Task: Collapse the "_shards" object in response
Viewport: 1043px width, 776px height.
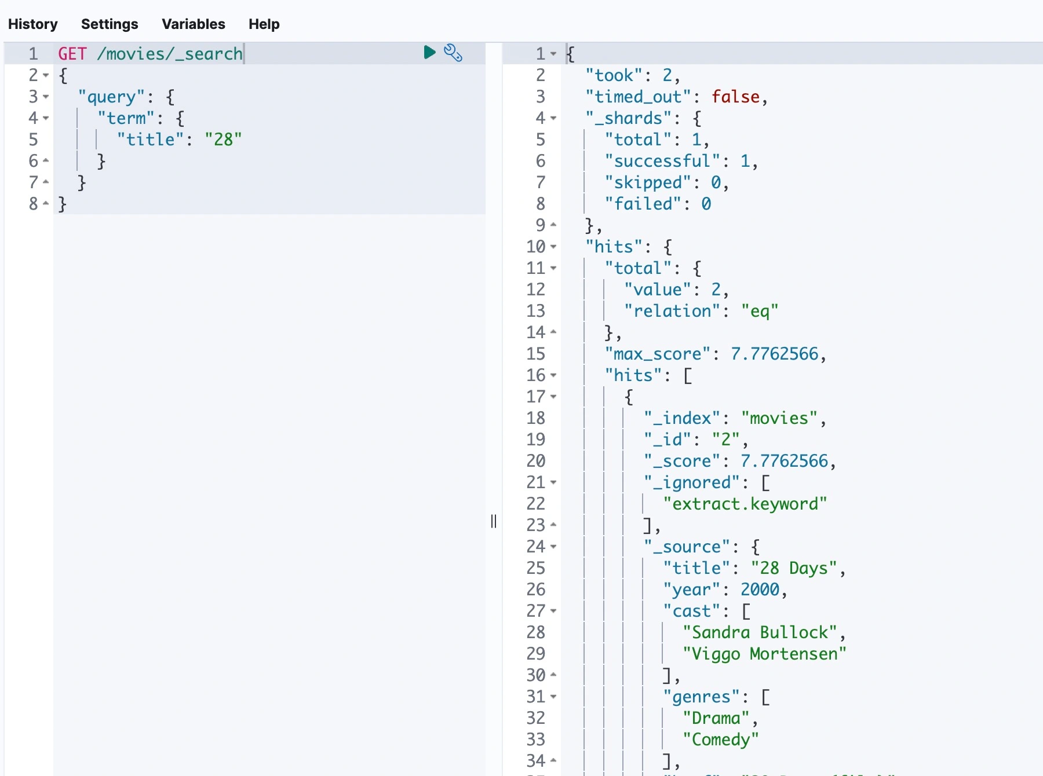Action: [553, 118]
